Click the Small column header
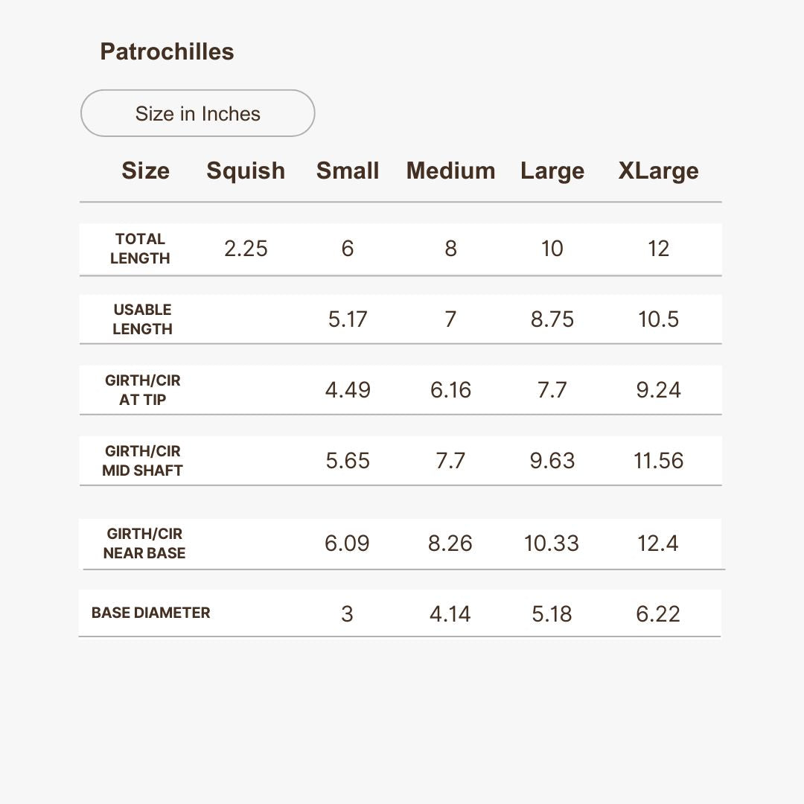Screen dimensions: 804x804 (348, 170)
